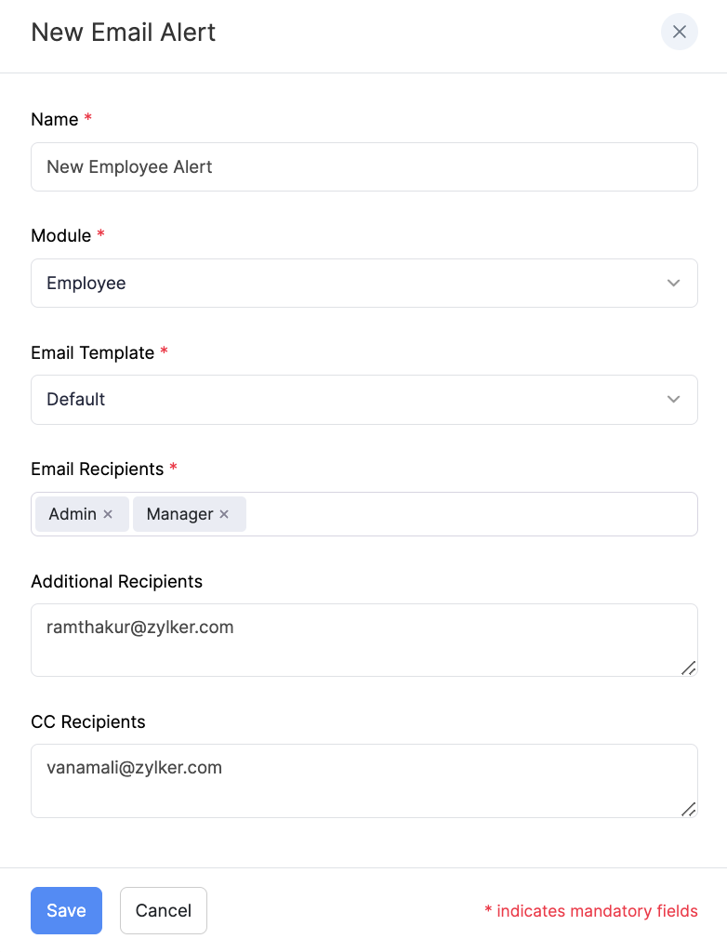Click the vanamali@zylker.com text
This screenshot has height=952, width=727.
point(134,768)
